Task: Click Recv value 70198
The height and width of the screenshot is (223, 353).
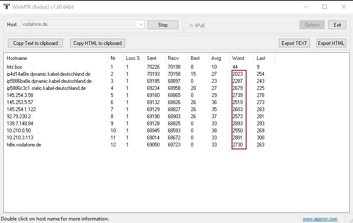Action: pyautogui.click(x=174, y=67)
